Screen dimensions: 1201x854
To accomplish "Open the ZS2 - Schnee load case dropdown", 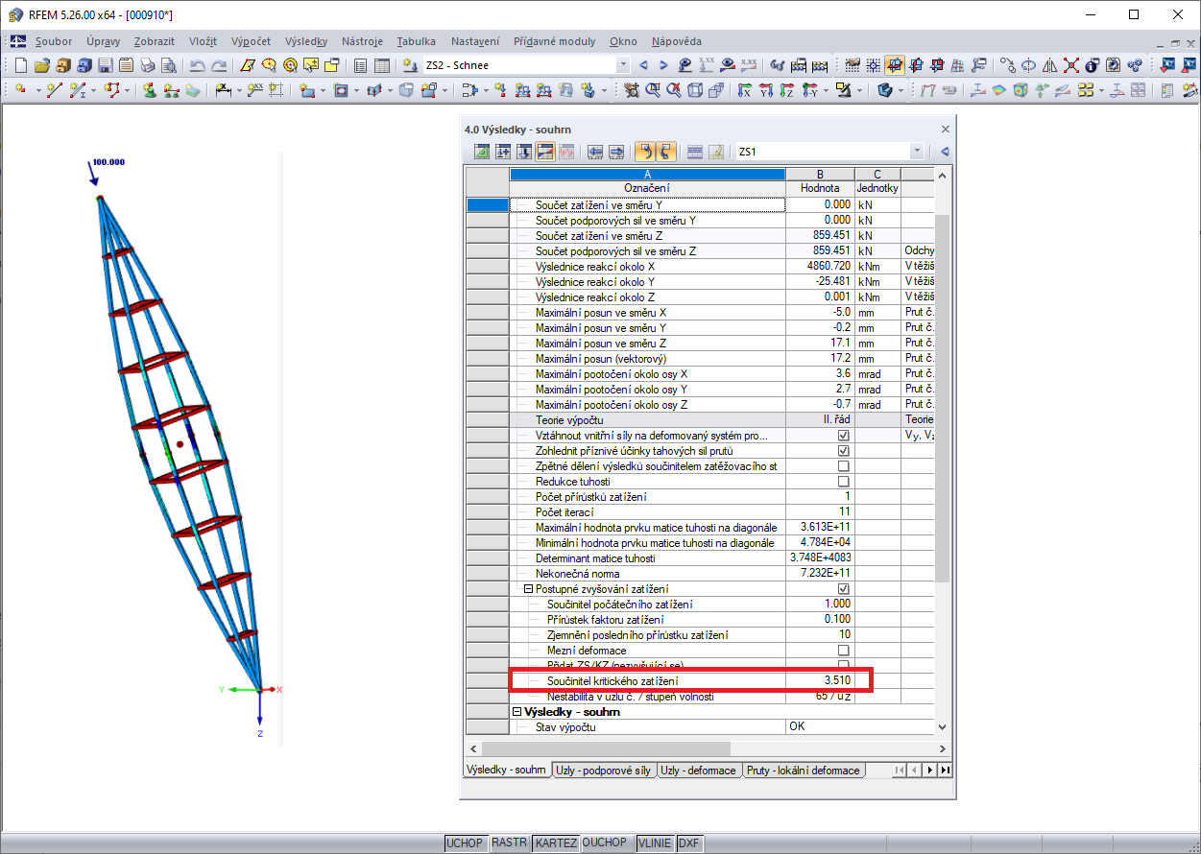I will pyautogui.click(x=623, y=65).
